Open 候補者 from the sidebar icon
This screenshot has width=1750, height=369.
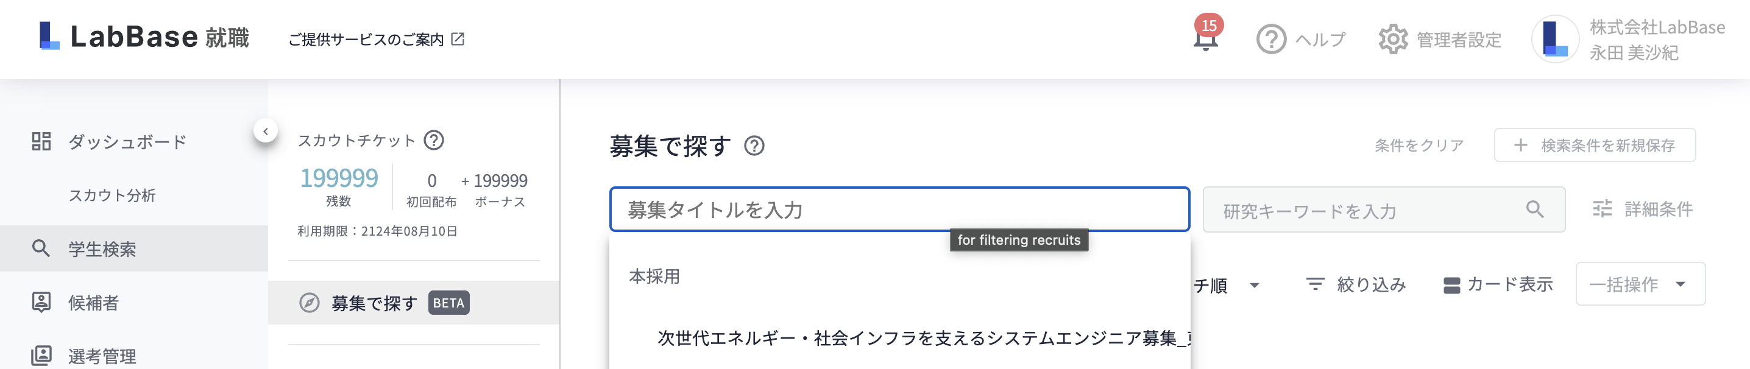(x=42, y=303)
